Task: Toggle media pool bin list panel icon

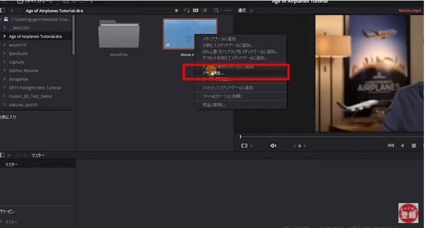Action: 2,155
